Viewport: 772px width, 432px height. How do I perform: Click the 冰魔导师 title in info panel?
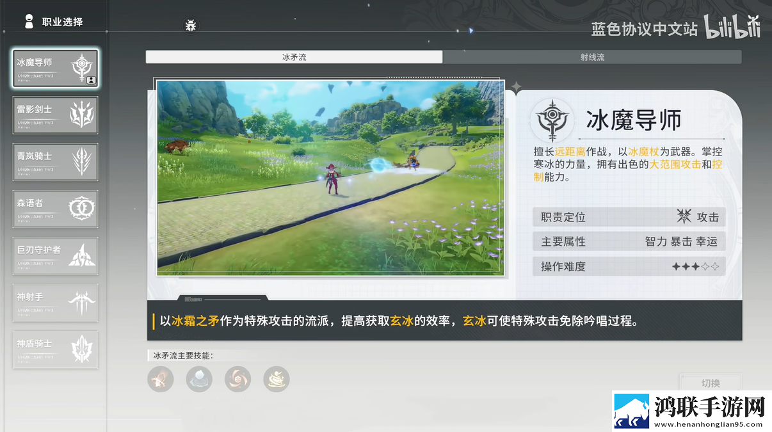(633, 120)
